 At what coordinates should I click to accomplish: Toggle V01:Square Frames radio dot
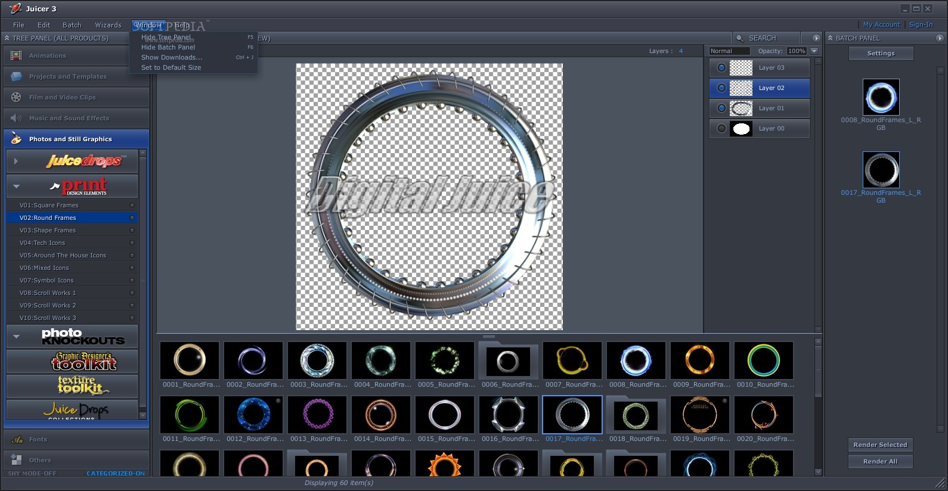[132, 206]
